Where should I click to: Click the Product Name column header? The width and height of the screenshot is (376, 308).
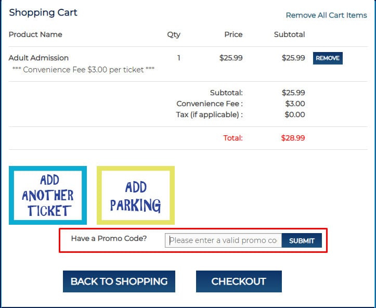tap(35, 34)
